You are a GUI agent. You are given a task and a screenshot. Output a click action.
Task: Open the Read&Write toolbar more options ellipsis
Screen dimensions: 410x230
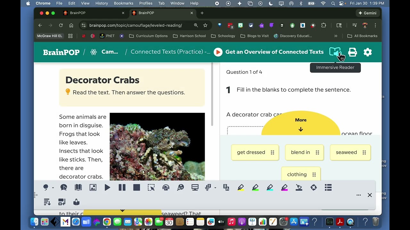tap(359, 195)
